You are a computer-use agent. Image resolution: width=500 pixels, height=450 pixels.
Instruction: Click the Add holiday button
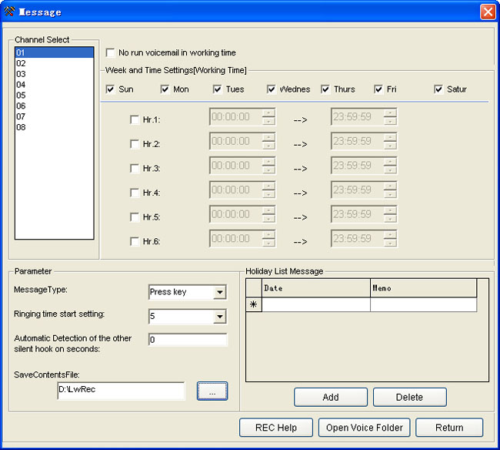[x=330, y=398]
